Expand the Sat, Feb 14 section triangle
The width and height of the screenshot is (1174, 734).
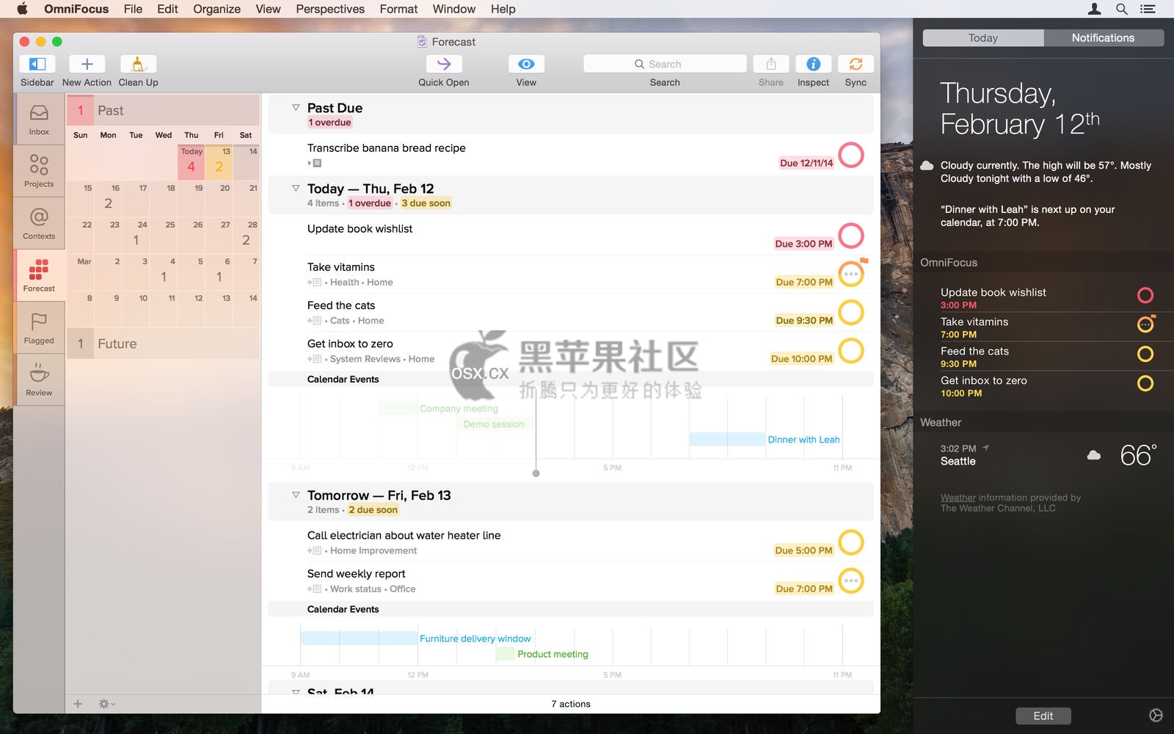(296, 691)
